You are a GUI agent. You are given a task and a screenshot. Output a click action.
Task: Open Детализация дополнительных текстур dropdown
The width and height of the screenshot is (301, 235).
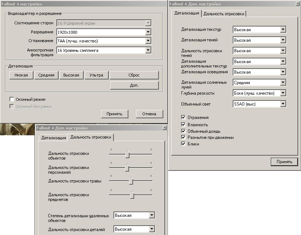pos(259,62)
